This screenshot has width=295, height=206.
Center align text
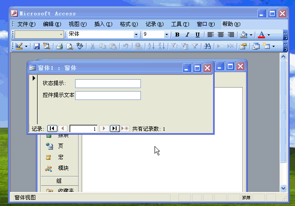click(x=221, y=35)
